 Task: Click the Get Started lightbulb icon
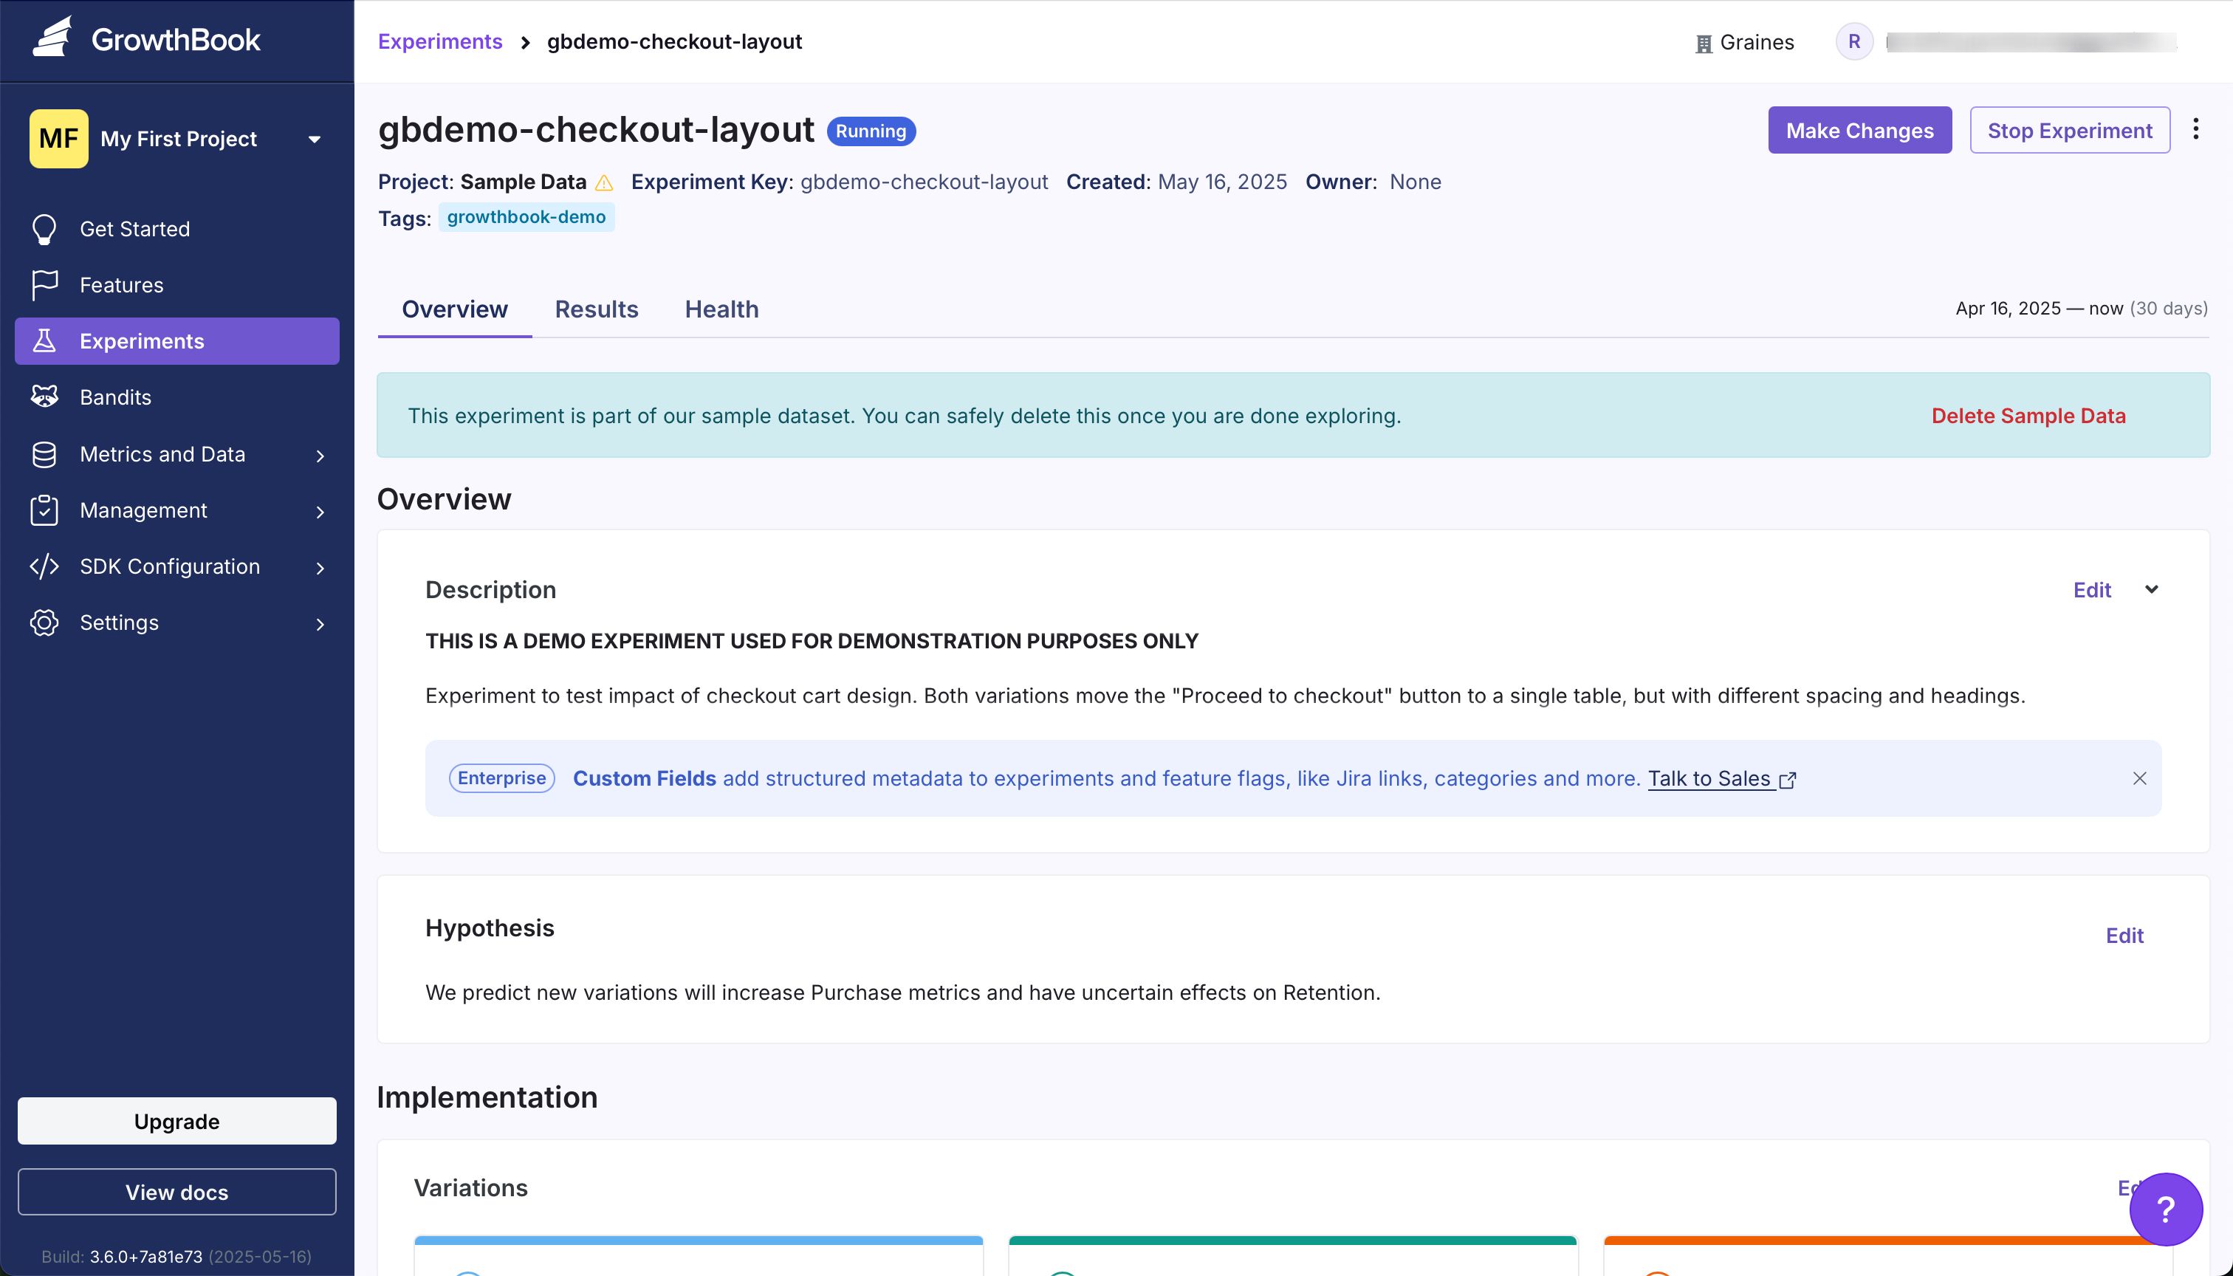44,229
